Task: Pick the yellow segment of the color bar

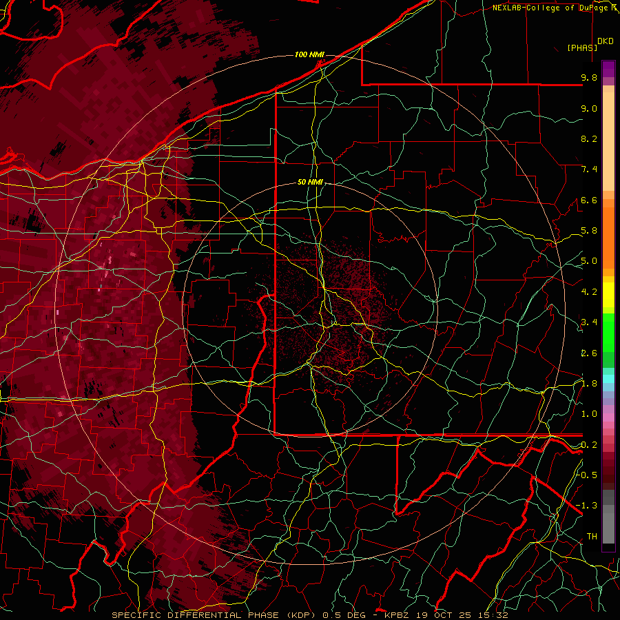Action: pos(608,295)
